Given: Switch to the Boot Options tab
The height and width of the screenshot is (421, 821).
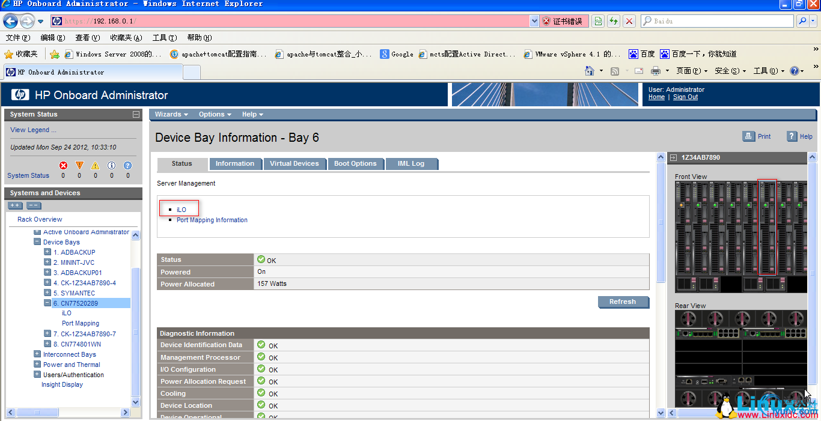Looking at the screenshot, I should click(355, 163).
